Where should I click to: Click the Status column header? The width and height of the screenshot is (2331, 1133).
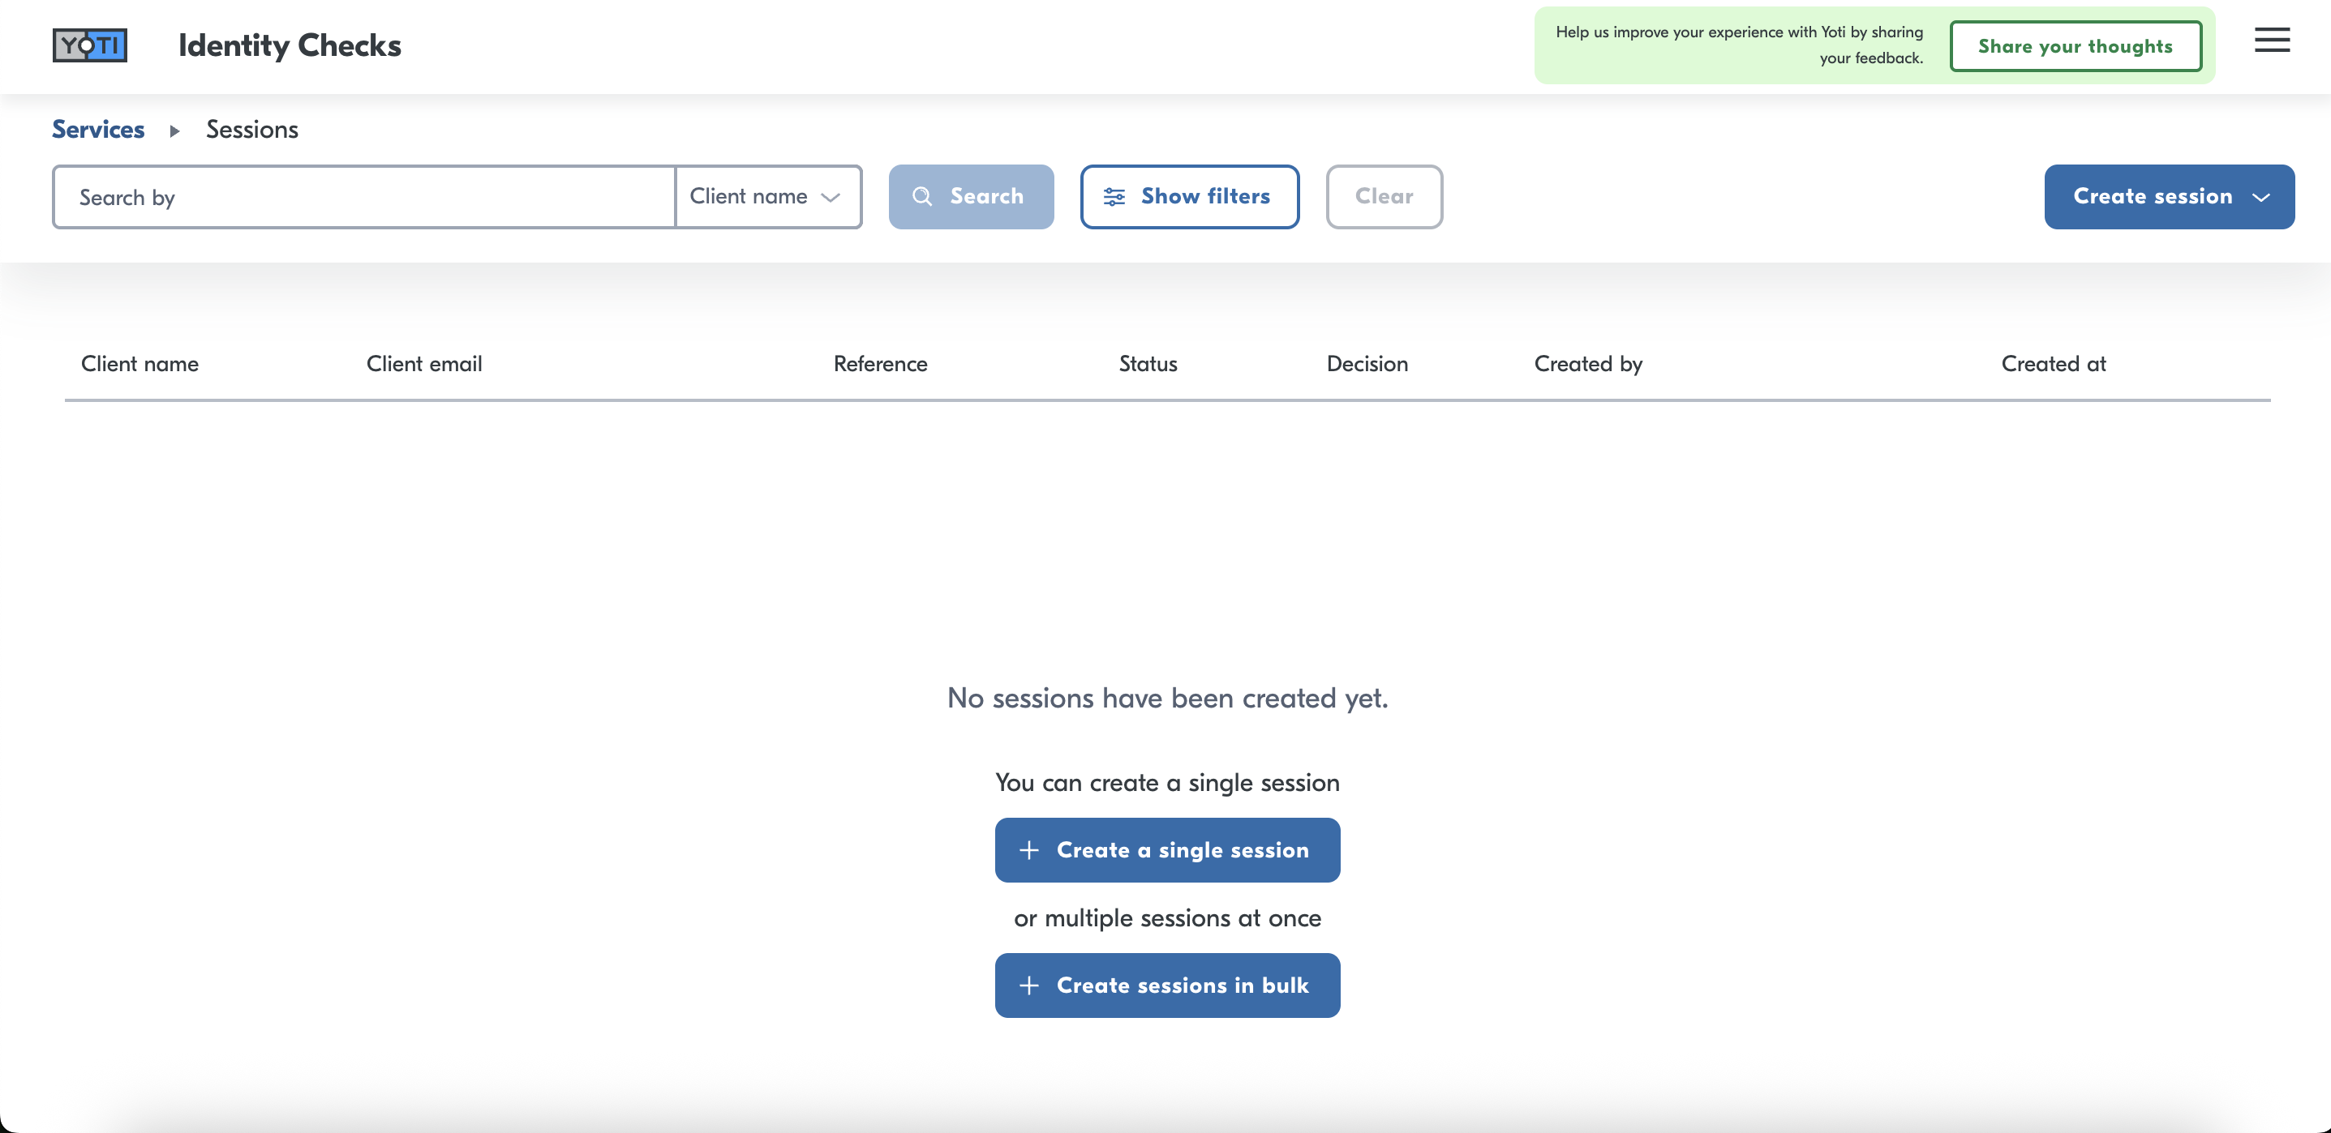[1148, 365]
